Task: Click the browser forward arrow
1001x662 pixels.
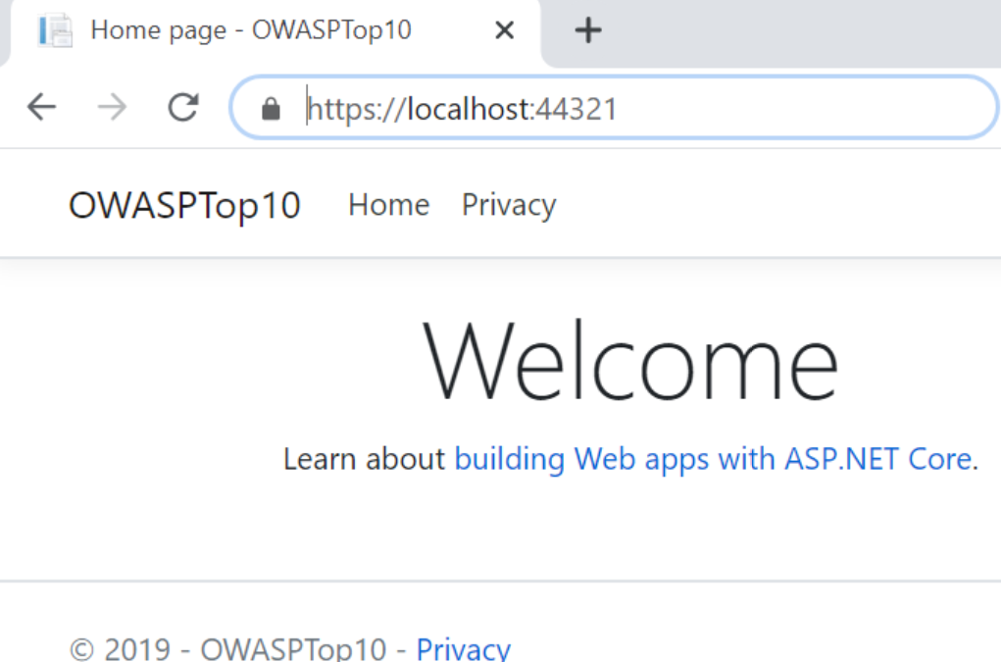Action: tap(113, 107)
